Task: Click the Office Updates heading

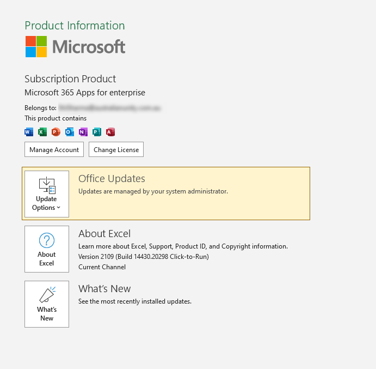Action: pos(112,179)
